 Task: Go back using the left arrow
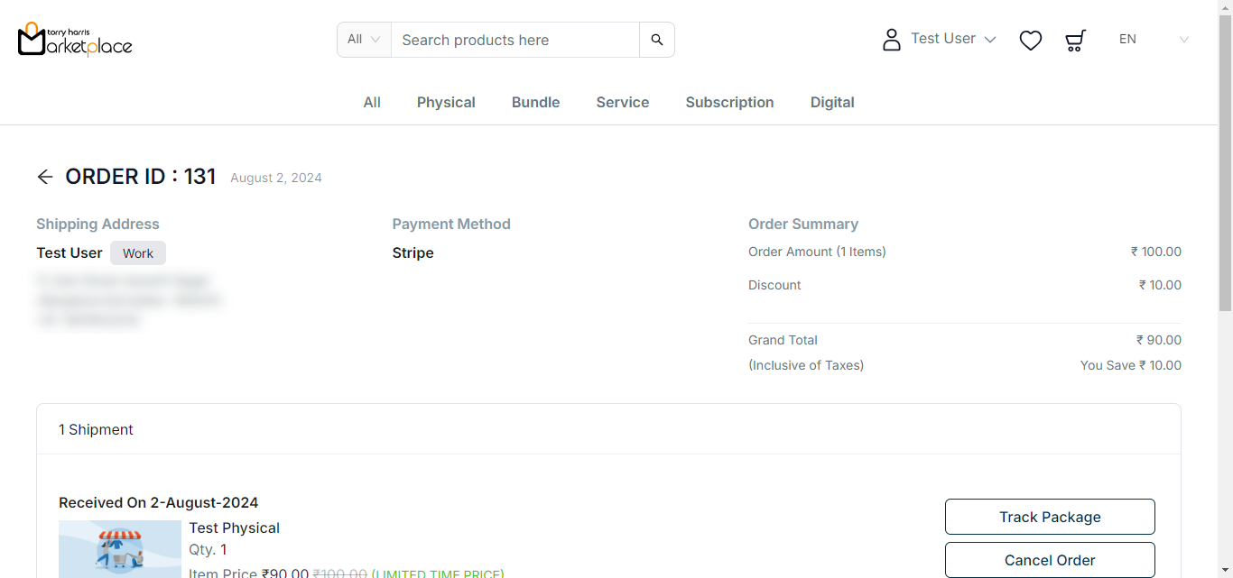45,177
